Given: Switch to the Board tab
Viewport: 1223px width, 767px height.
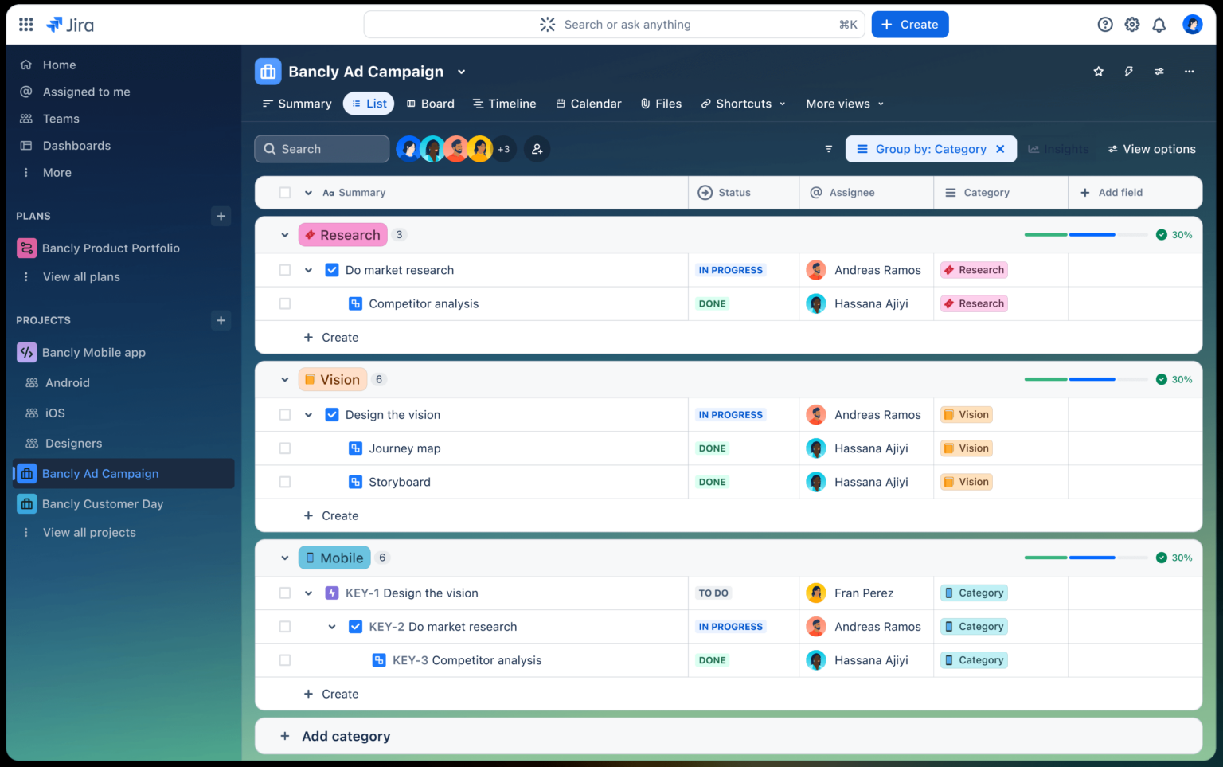Looking at the screenshot, I should (430, 104).
